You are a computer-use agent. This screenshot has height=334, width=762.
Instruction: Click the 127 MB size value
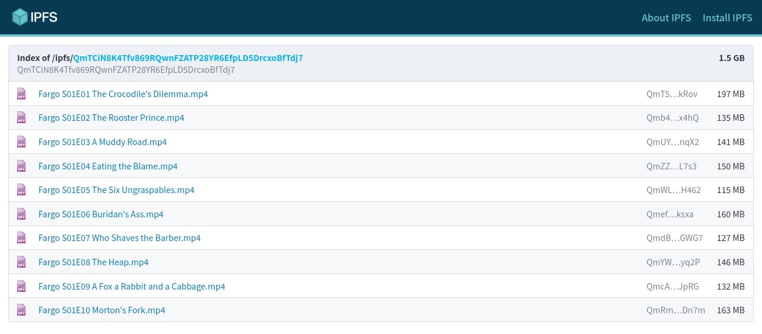point(731,238)
